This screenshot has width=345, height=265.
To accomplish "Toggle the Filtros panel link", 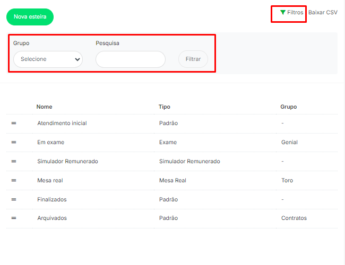I will pyautogui.click(x=295, y=12).
